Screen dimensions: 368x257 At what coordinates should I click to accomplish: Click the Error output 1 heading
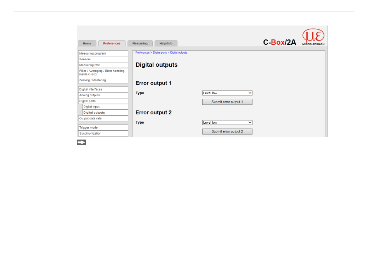[153, 83]
